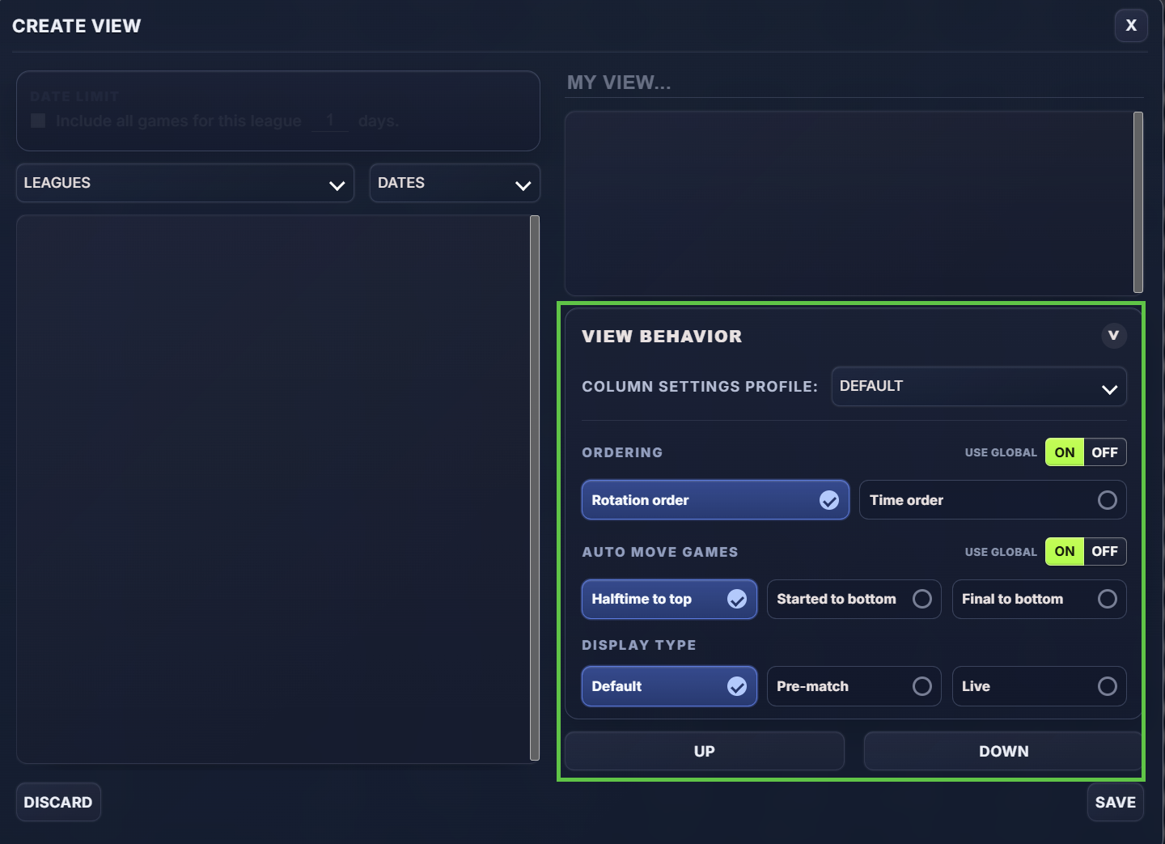
Task: Toggle Final to bottom
Action: pyautogui.click(x=1040, y=599)
